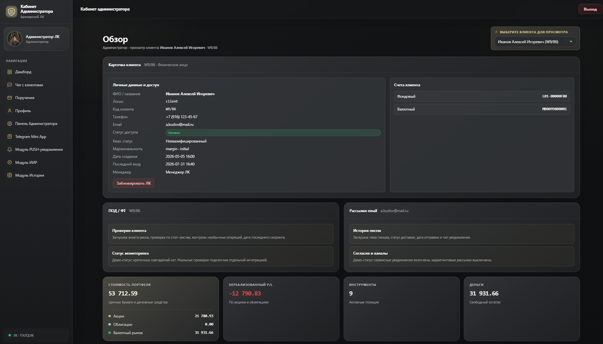Click the administrator avatar picture
Screen dimensions: 603x344
tap(15, 39)
